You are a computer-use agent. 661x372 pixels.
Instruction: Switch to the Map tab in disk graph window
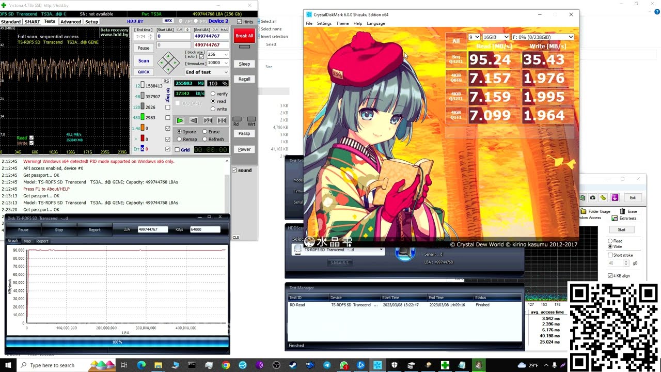pyautogui.click(x=27, y=241)
